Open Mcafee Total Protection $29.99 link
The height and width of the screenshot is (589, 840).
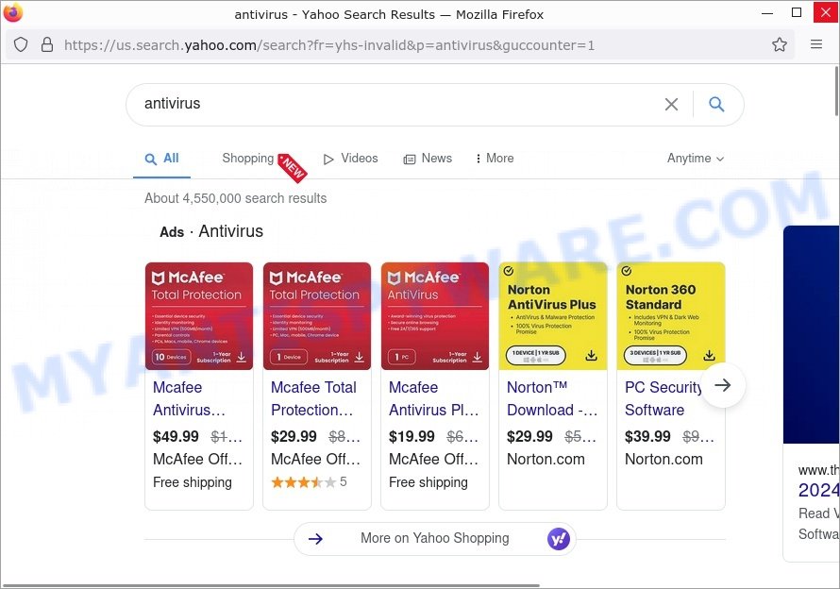(x=313, y=398)
